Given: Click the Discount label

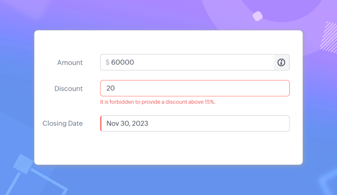Looking at the screenshot, I should pos(68,88).
